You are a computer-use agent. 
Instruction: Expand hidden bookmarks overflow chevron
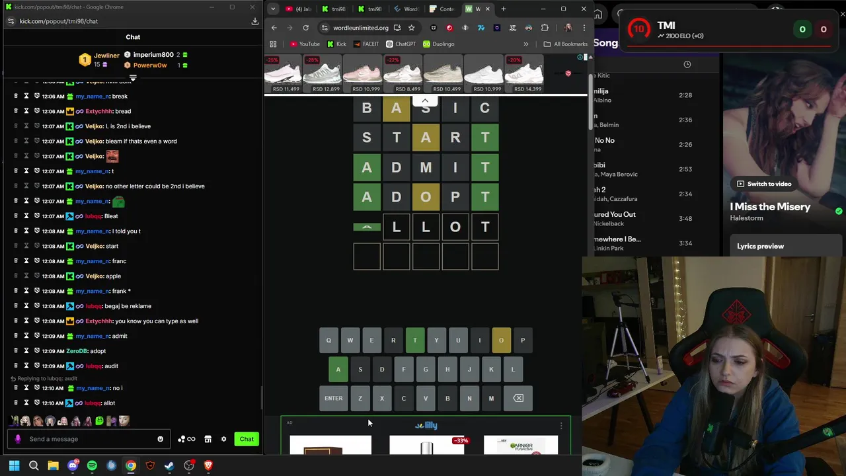point(526,44)
